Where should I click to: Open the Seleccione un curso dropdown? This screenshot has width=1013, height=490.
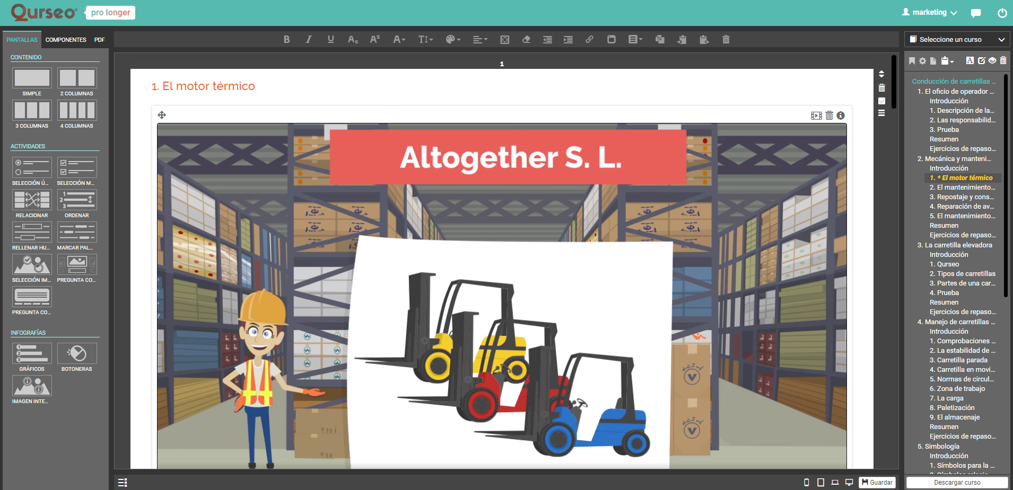pyautogui.click(x=957, y=39)
